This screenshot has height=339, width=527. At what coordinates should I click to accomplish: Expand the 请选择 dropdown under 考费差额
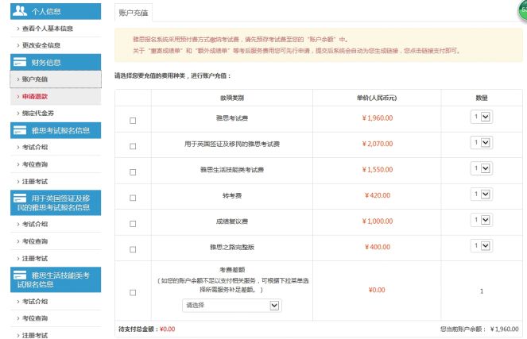(x=232, y=306)
